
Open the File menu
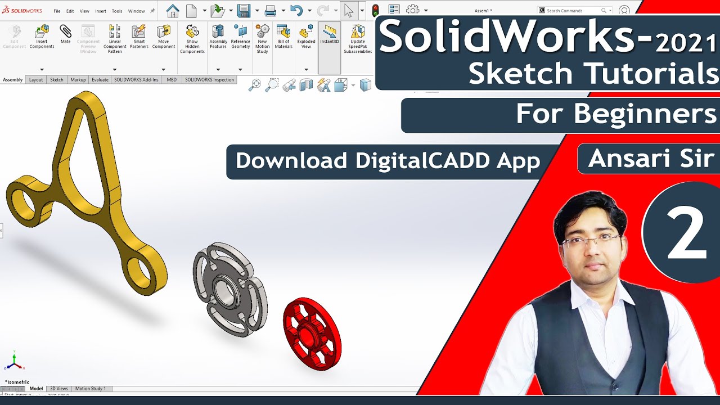(x=57, y=11)
